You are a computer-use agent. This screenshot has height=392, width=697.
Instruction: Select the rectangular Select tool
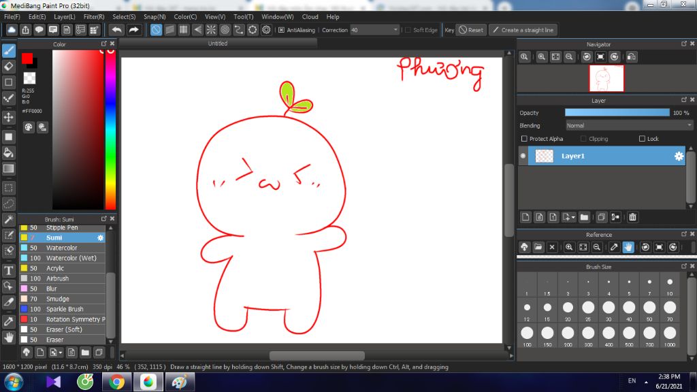pyautogui.click(x=9, y=188)
